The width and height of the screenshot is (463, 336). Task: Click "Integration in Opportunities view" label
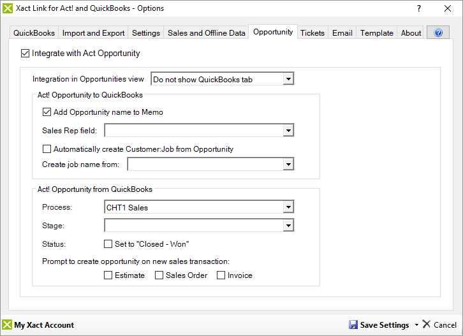click(88, 79)
